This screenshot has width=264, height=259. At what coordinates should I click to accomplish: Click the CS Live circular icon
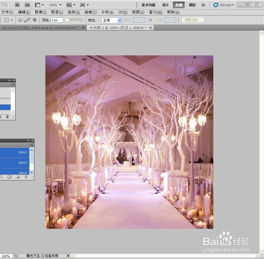(216, 5)
